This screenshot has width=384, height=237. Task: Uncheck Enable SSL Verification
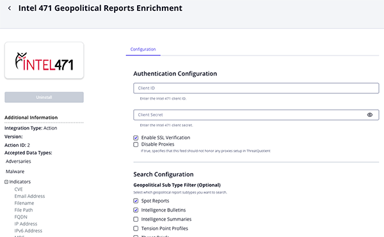[x=136, y=137]
